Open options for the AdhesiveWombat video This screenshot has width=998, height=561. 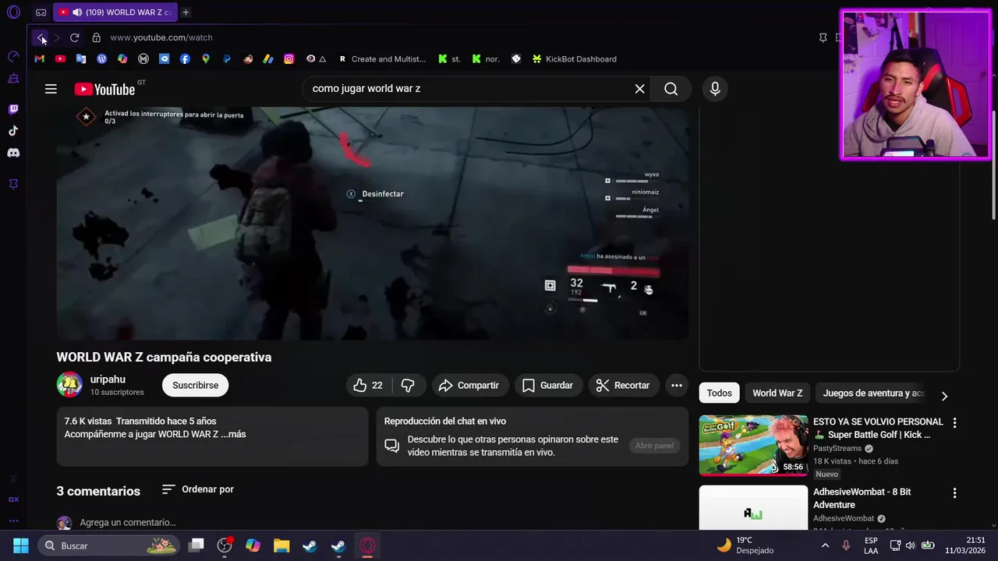(954, 493)
